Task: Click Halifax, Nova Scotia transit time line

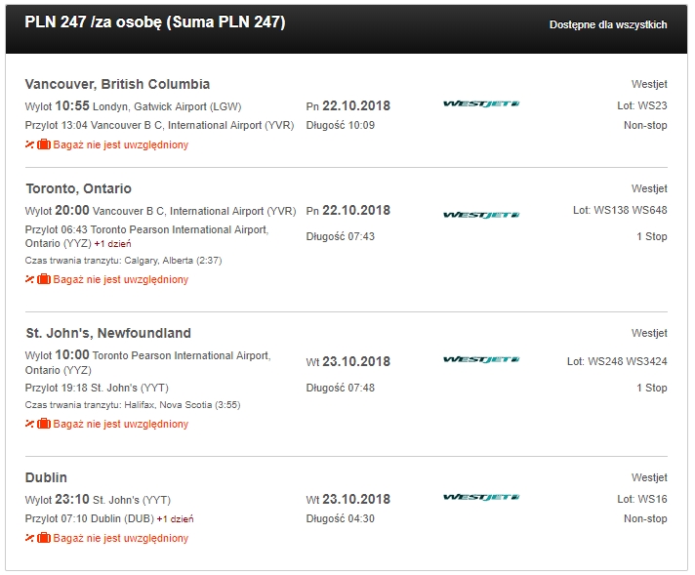Action: coord(133,405)
